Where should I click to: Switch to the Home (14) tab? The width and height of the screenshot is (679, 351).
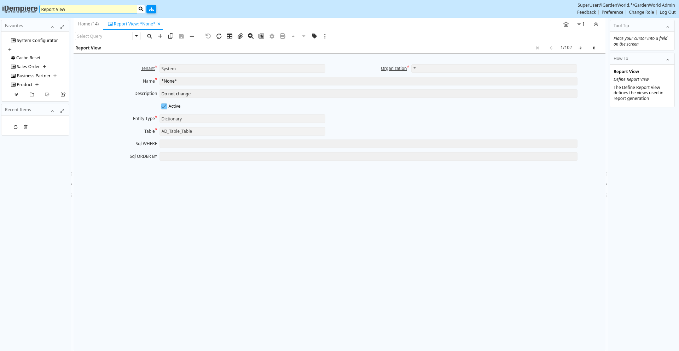tap(88, 24)
